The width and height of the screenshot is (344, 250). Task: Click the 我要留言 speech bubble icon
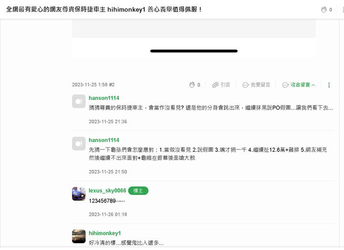click(x=246, y=85)
